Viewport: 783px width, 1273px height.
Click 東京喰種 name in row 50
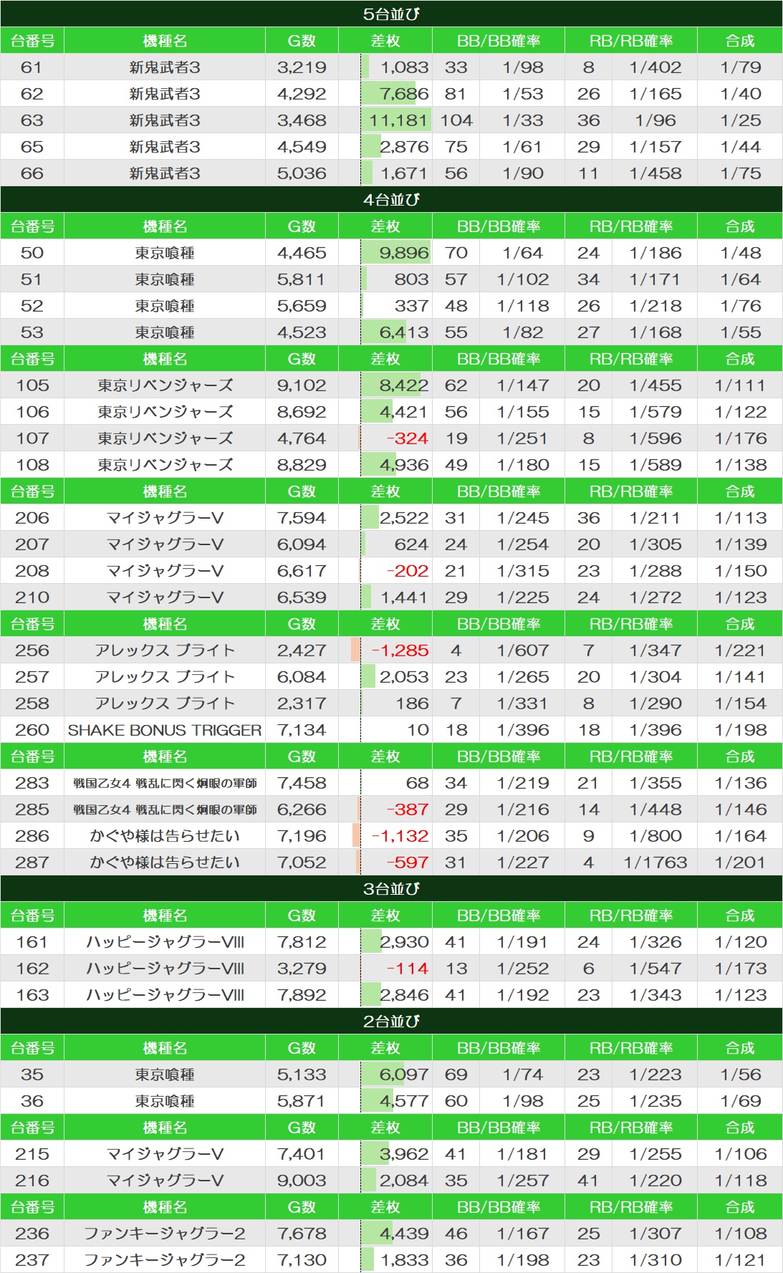coord(165,253)
